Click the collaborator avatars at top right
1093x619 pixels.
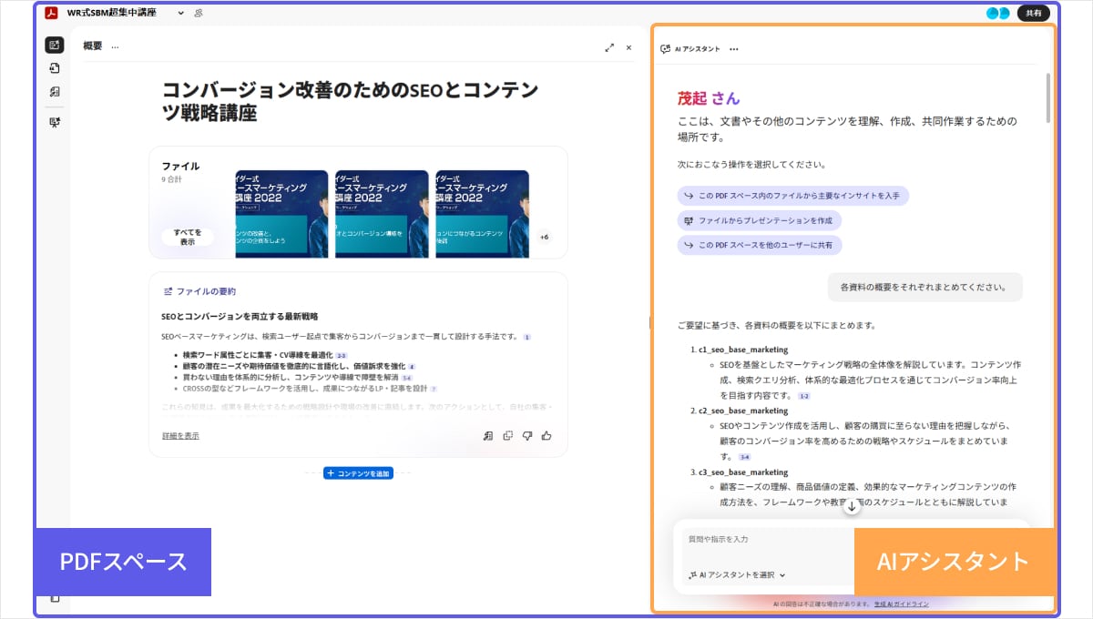[998, 13]
